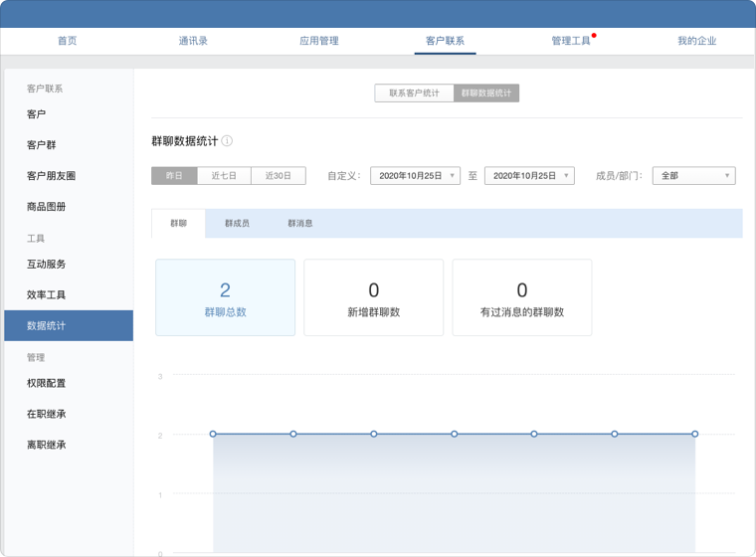Open the 应用管理 navigation tab
This screenshot has height=557, width=756.
coord(318,41)
